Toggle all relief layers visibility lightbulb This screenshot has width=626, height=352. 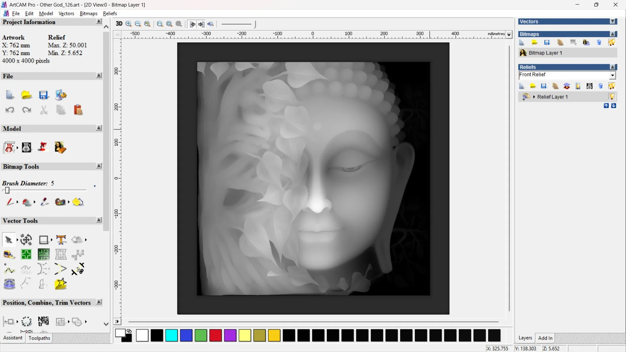(612, 86)
